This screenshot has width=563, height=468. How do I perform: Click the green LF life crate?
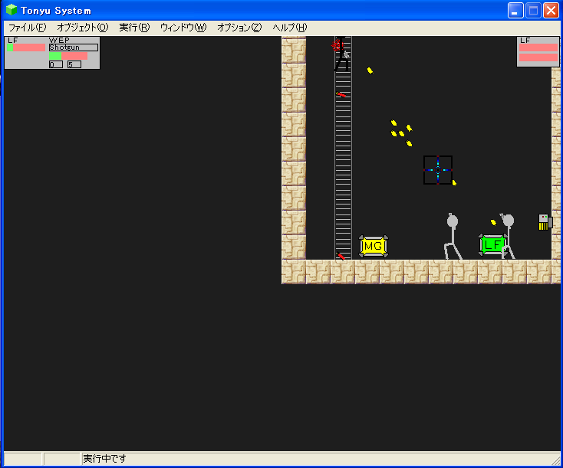493,245
